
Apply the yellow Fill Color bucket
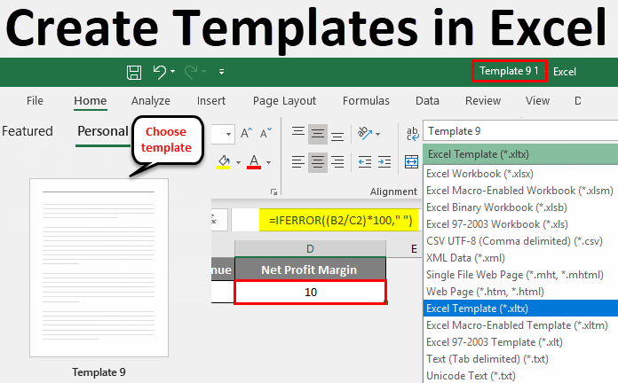click(224, 161)
